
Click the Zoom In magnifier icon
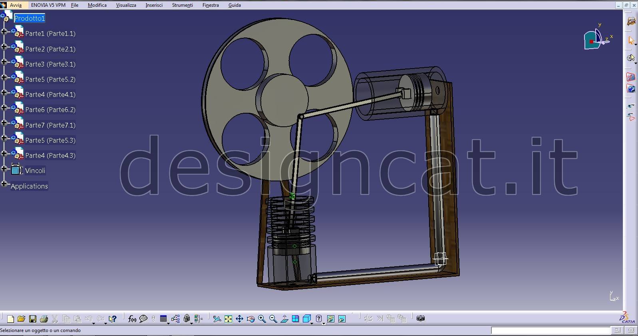click(262, 318)
